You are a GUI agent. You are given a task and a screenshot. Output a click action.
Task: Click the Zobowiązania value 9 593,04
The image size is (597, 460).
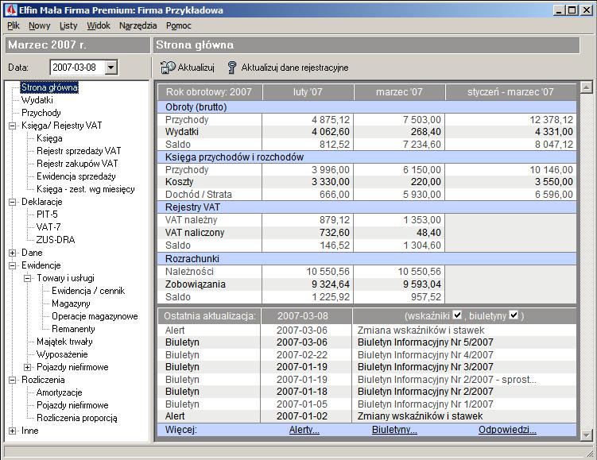[421, 284]
